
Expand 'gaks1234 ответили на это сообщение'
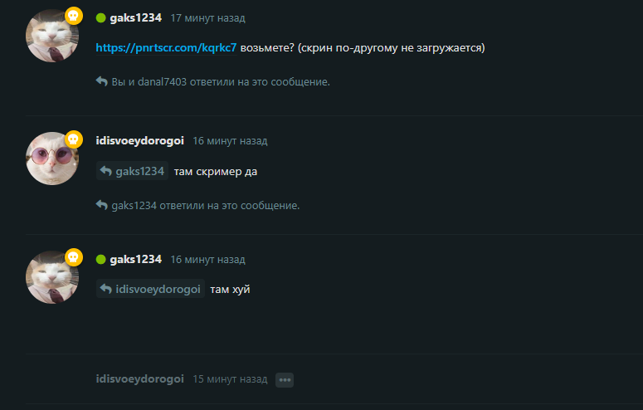pos(206,205)
